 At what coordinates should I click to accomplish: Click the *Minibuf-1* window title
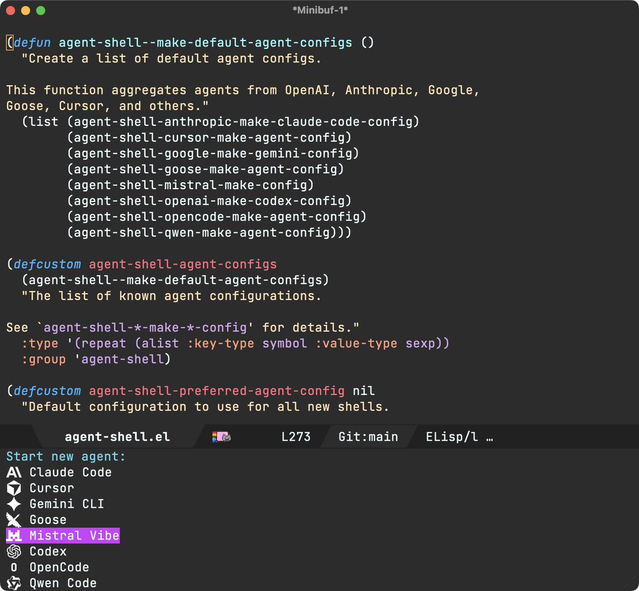point(320,10)
